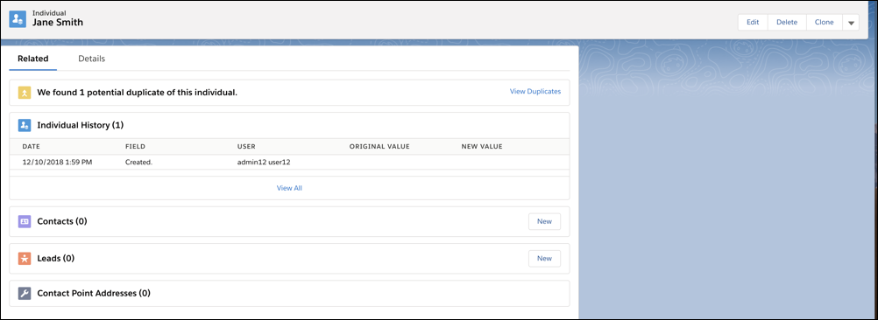The image size is (878, 320).
Task: Open the Individual History (1) heading link
Action: (80, 125)
